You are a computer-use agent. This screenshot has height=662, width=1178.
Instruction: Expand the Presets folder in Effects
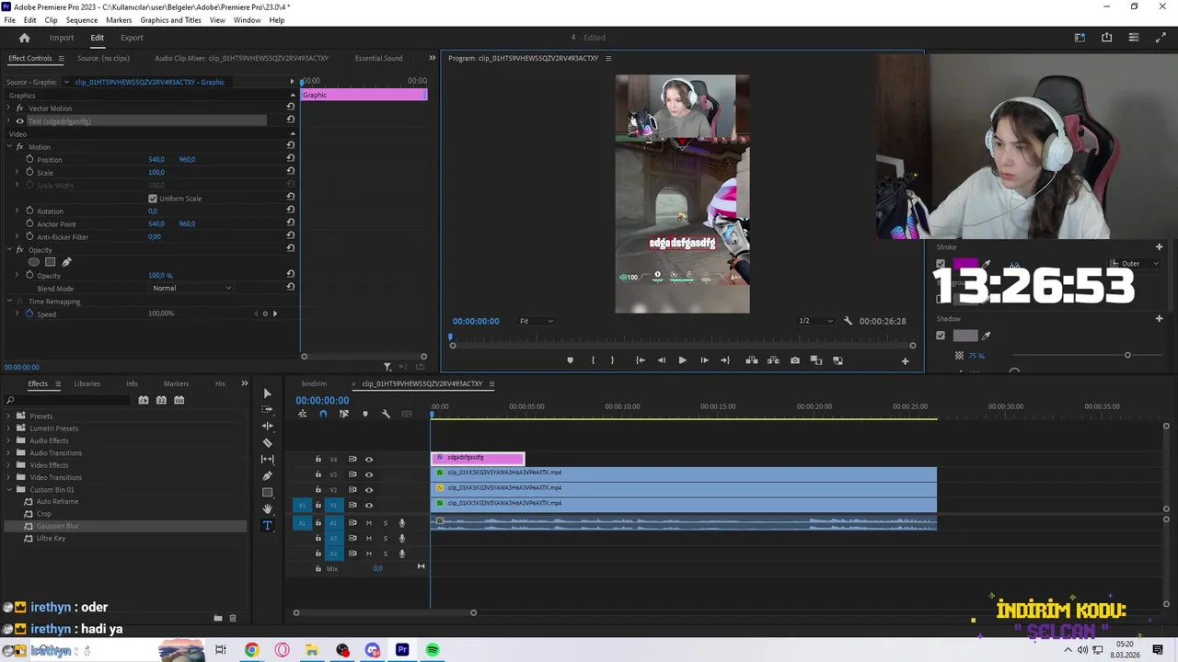9,416
